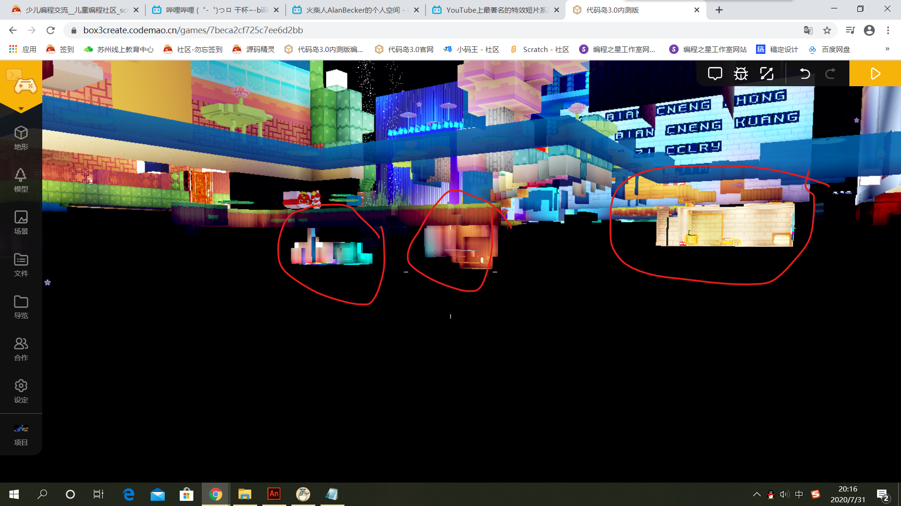The height and width of the screenshot is (506, 901).
Task: Open the Windows Start menu
Action: coord(14,494)
